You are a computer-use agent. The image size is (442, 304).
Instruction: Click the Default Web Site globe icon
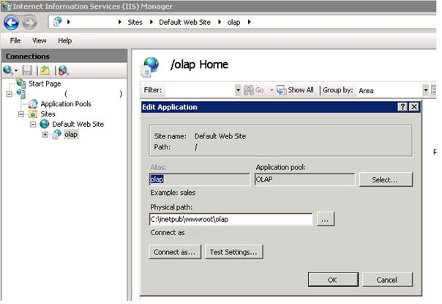pyautogui.click(x=45, y=124)
